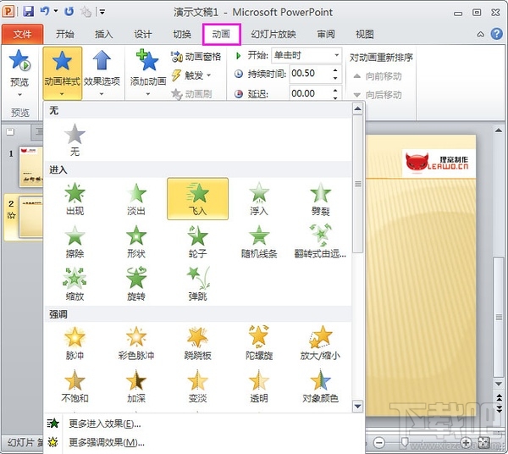
Task: Choose the 飞入 fly-in animation
Action: pyautogui.click(x=197, y=199)
